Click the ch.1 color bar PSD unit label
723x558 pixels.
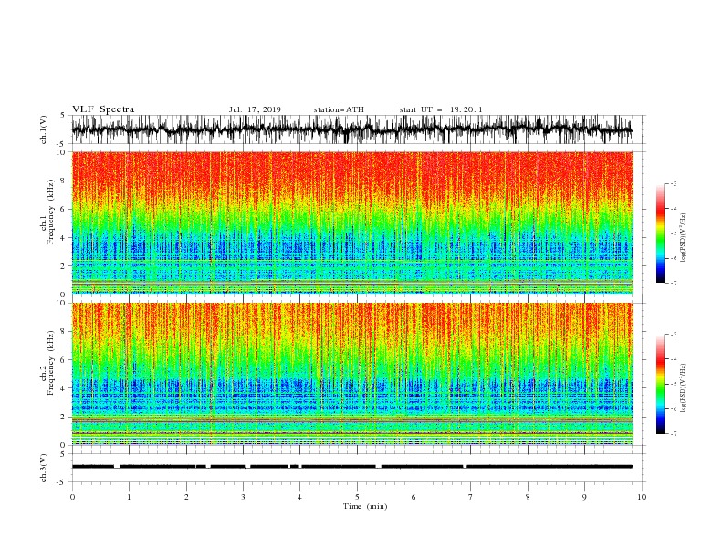683,238
